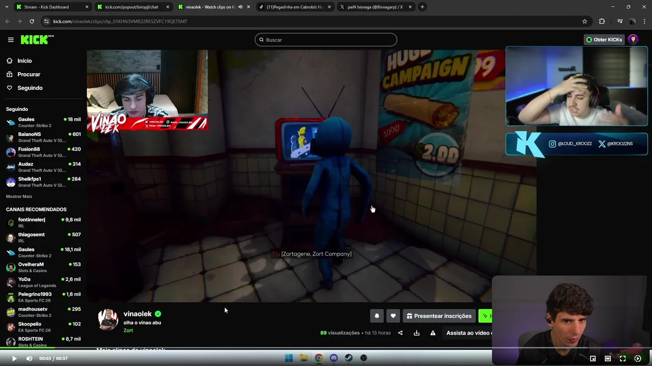
Task: Click the clip video area
Action: [x=311, y=176]
